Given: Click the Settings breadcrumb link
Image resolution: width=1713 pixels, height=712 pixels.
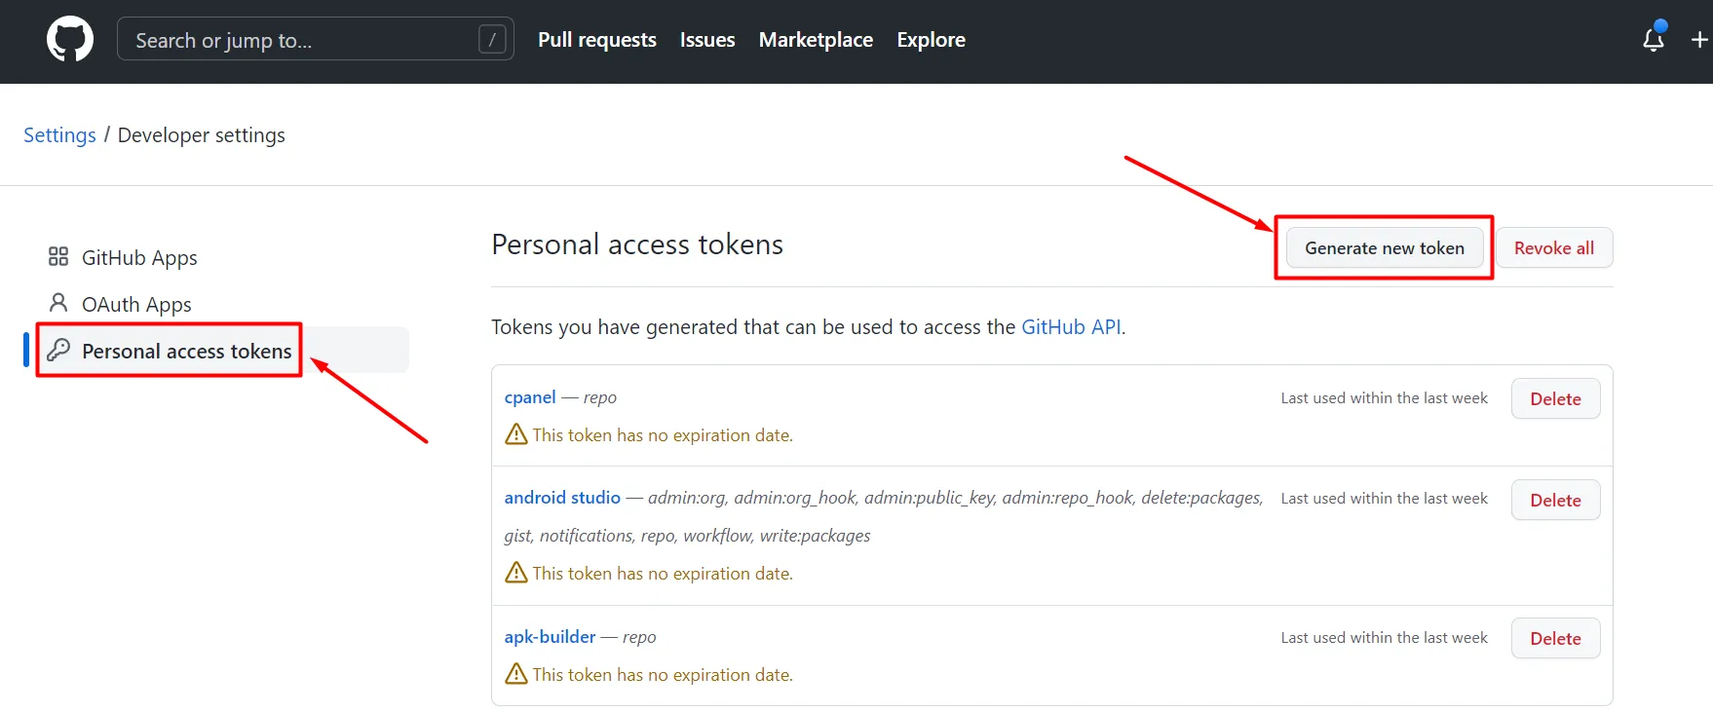Looking at the screenshot, I should 59,135.
